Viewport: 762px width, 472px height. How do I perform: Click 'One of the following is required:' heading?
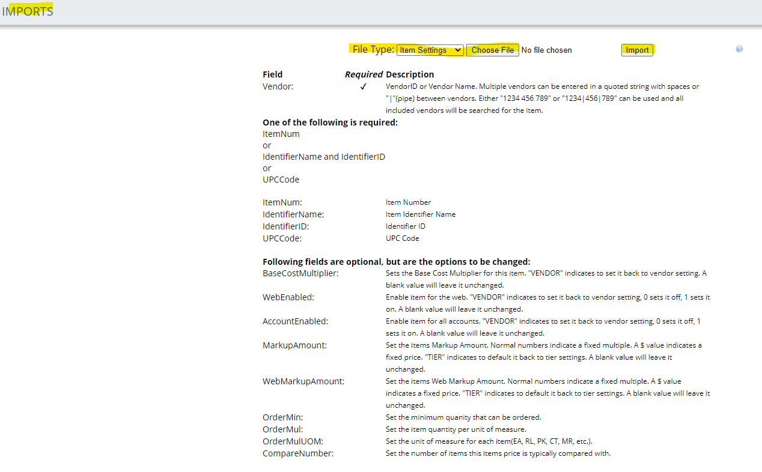pyautogui.click(x=330, y=123)
